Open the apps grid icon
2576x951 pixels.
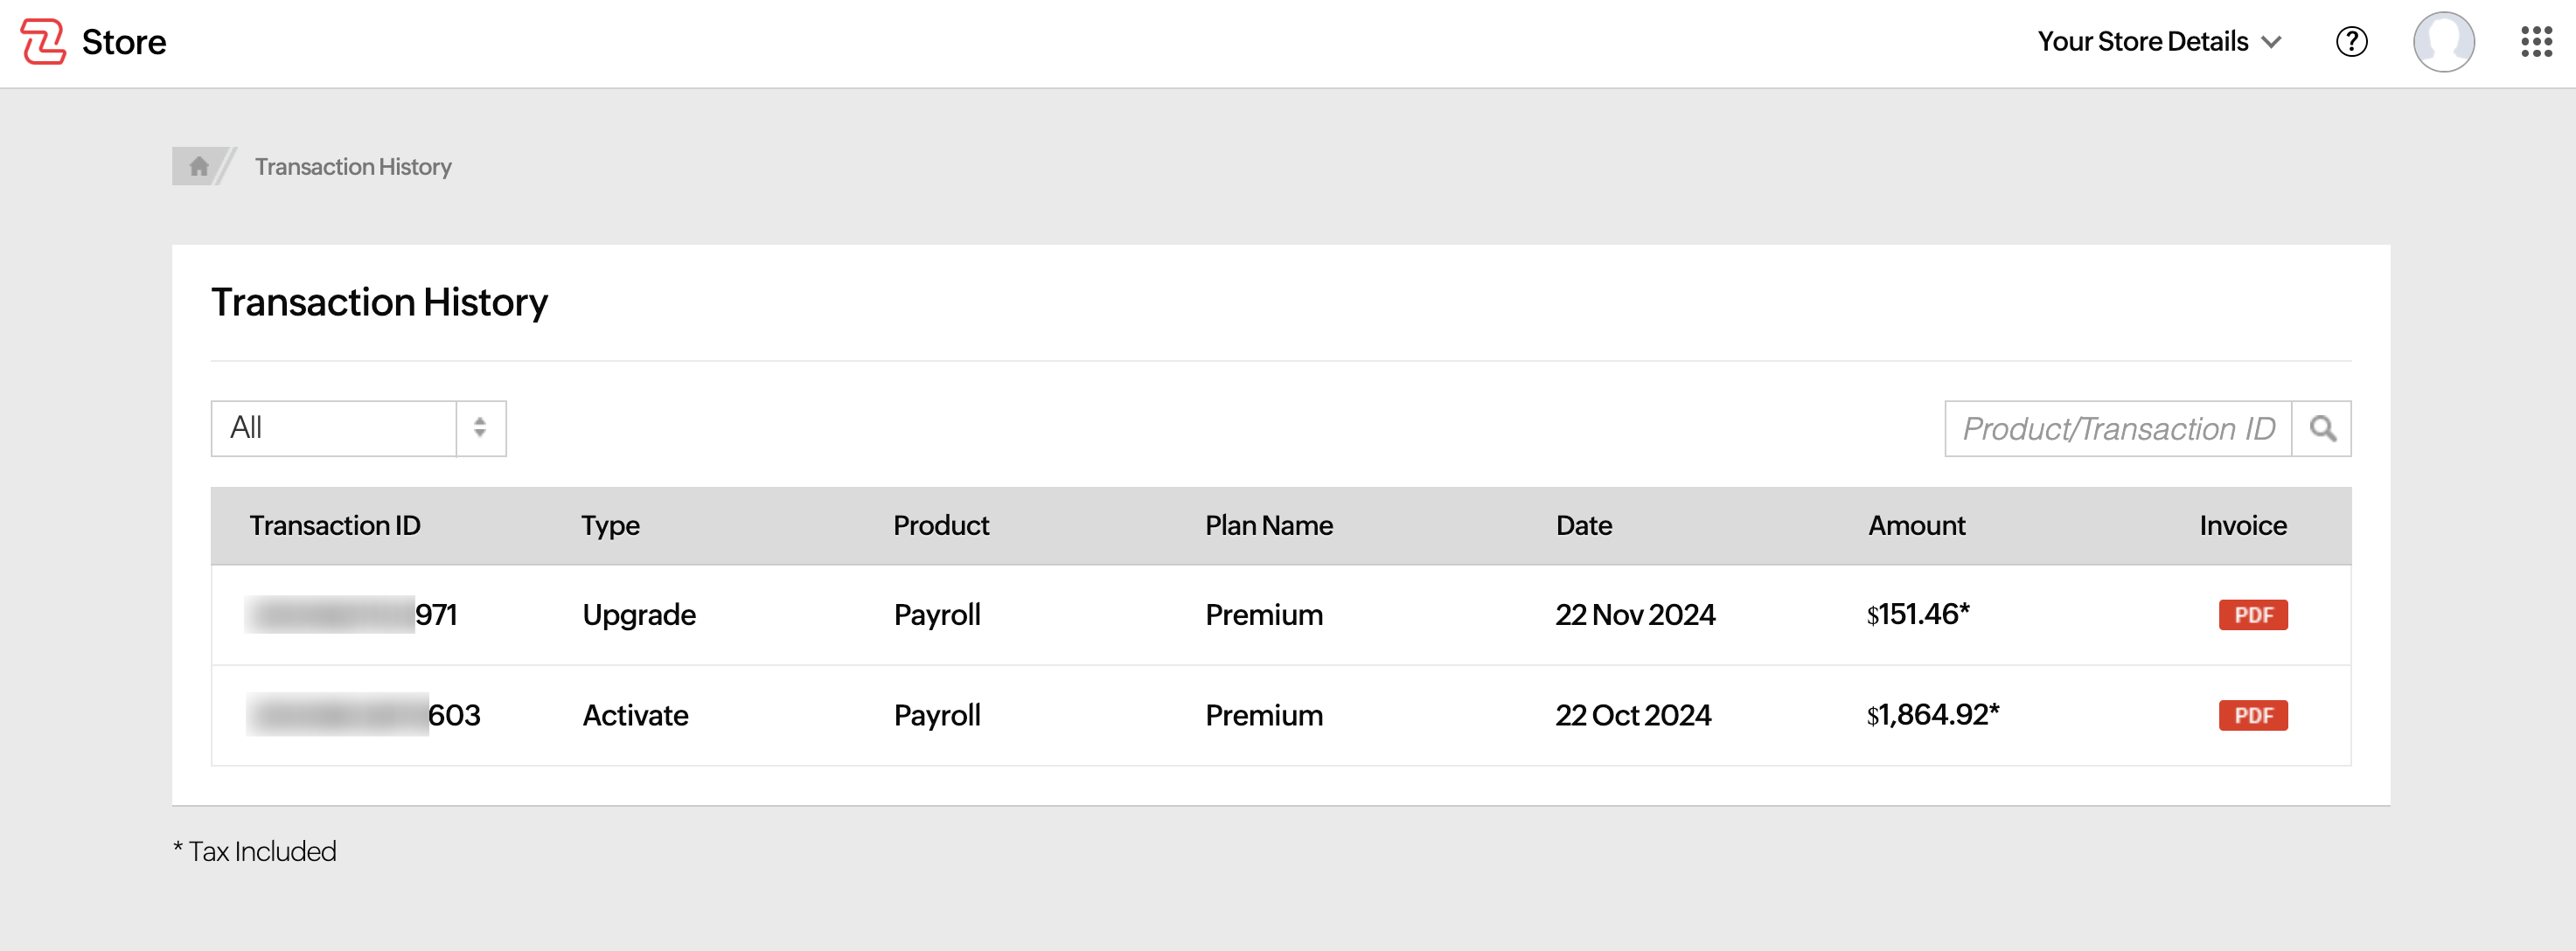[2537, 41]
